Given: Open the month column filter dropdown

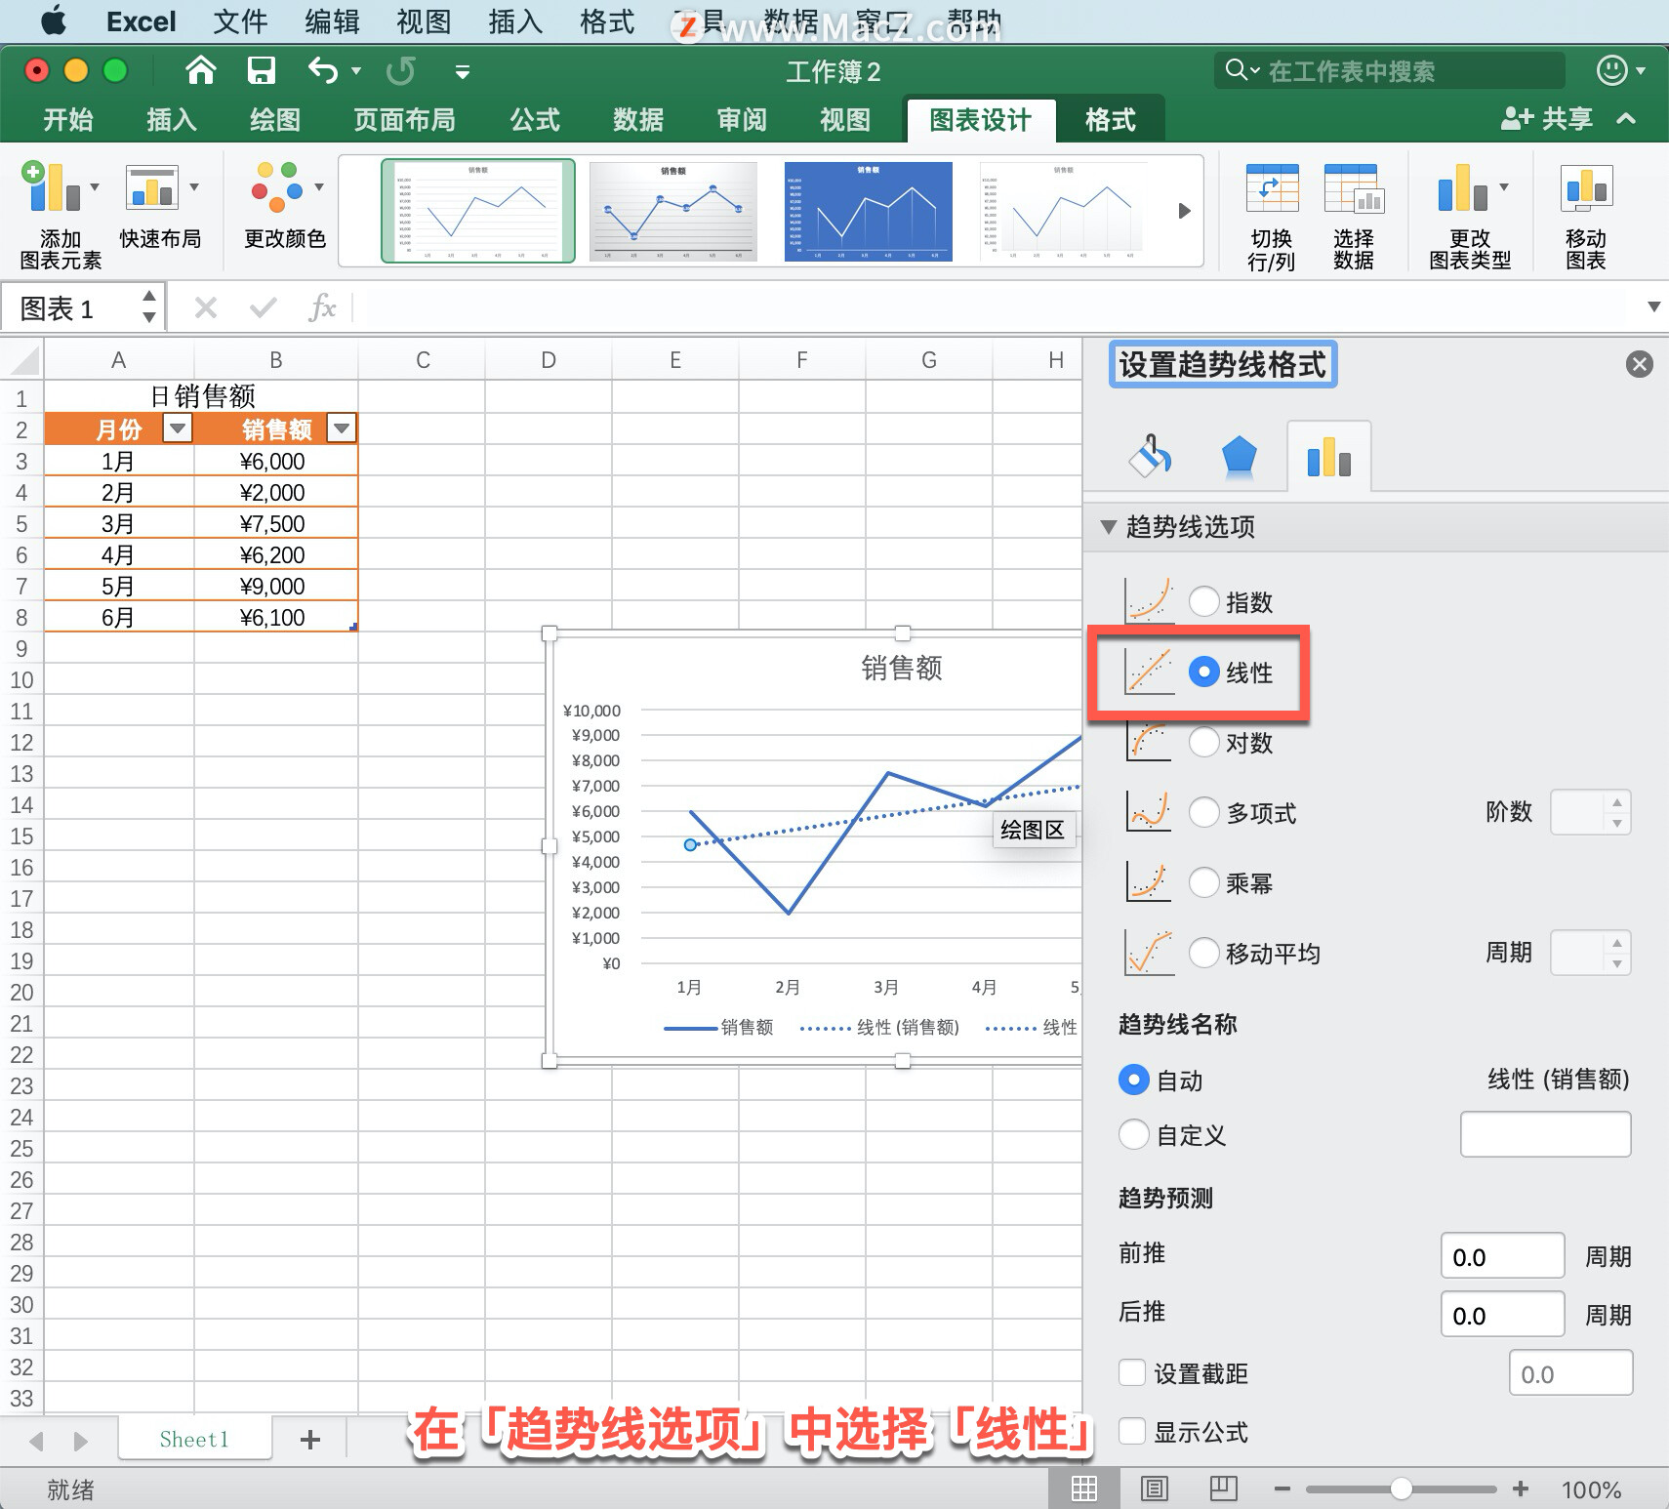Looking at the screenshot, I should [x=178, y=428].
